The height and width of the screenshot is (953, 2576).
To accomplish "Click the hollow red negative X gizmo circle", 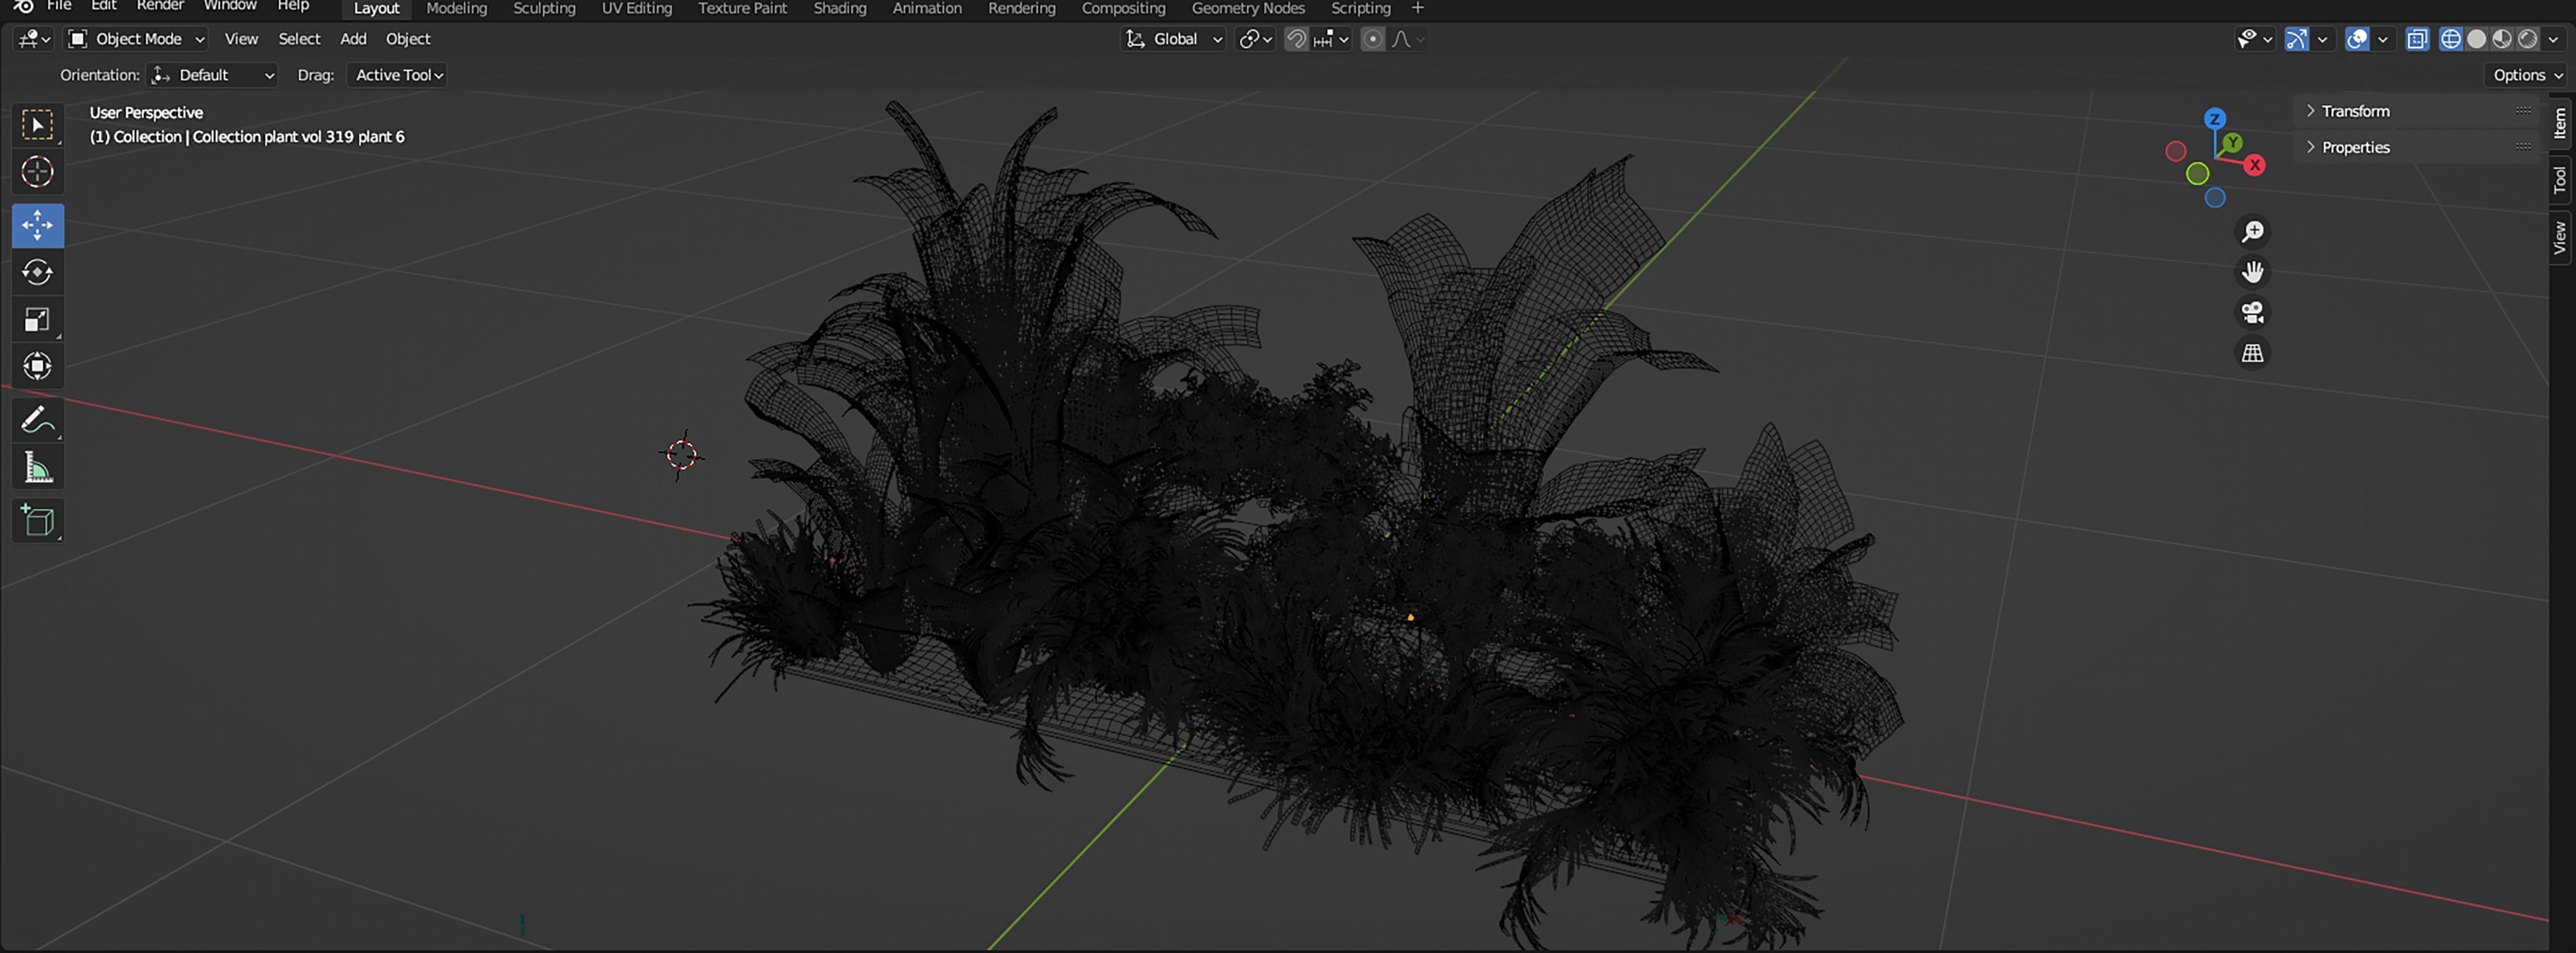I will tap(2176, 152).
